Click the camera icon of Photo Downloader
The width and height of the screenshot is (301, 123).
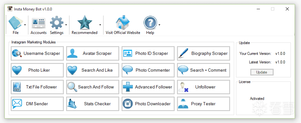[128, 104]
